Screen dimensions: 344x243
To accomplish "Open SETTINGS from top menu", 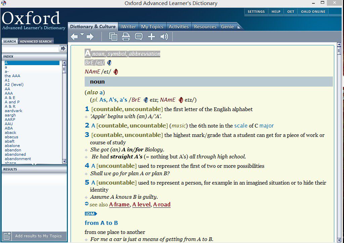I will click(256, 12).
